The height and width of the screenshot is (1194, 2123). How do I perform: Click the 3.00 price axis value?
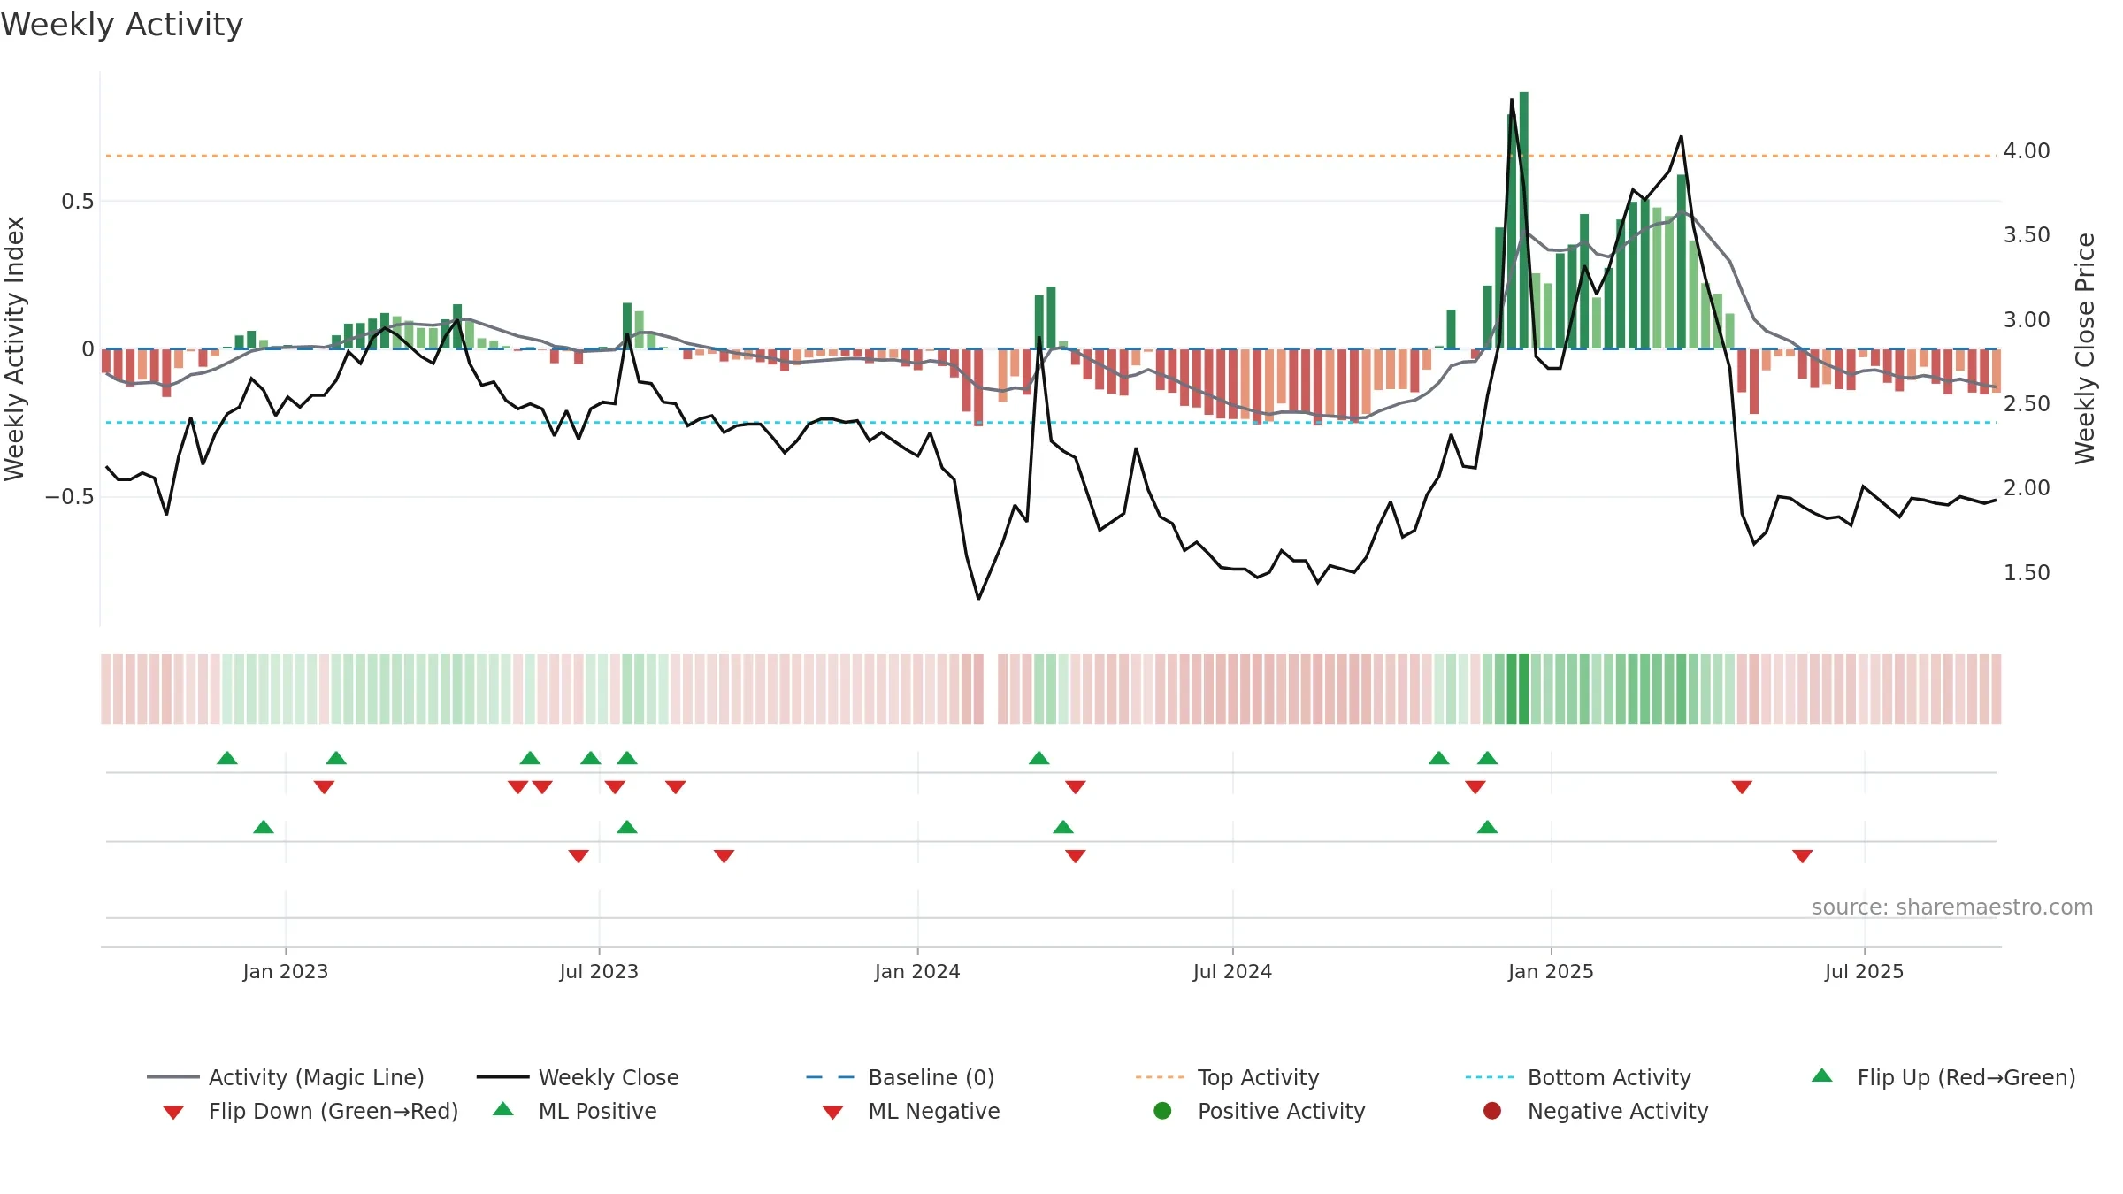[2027, 320]
